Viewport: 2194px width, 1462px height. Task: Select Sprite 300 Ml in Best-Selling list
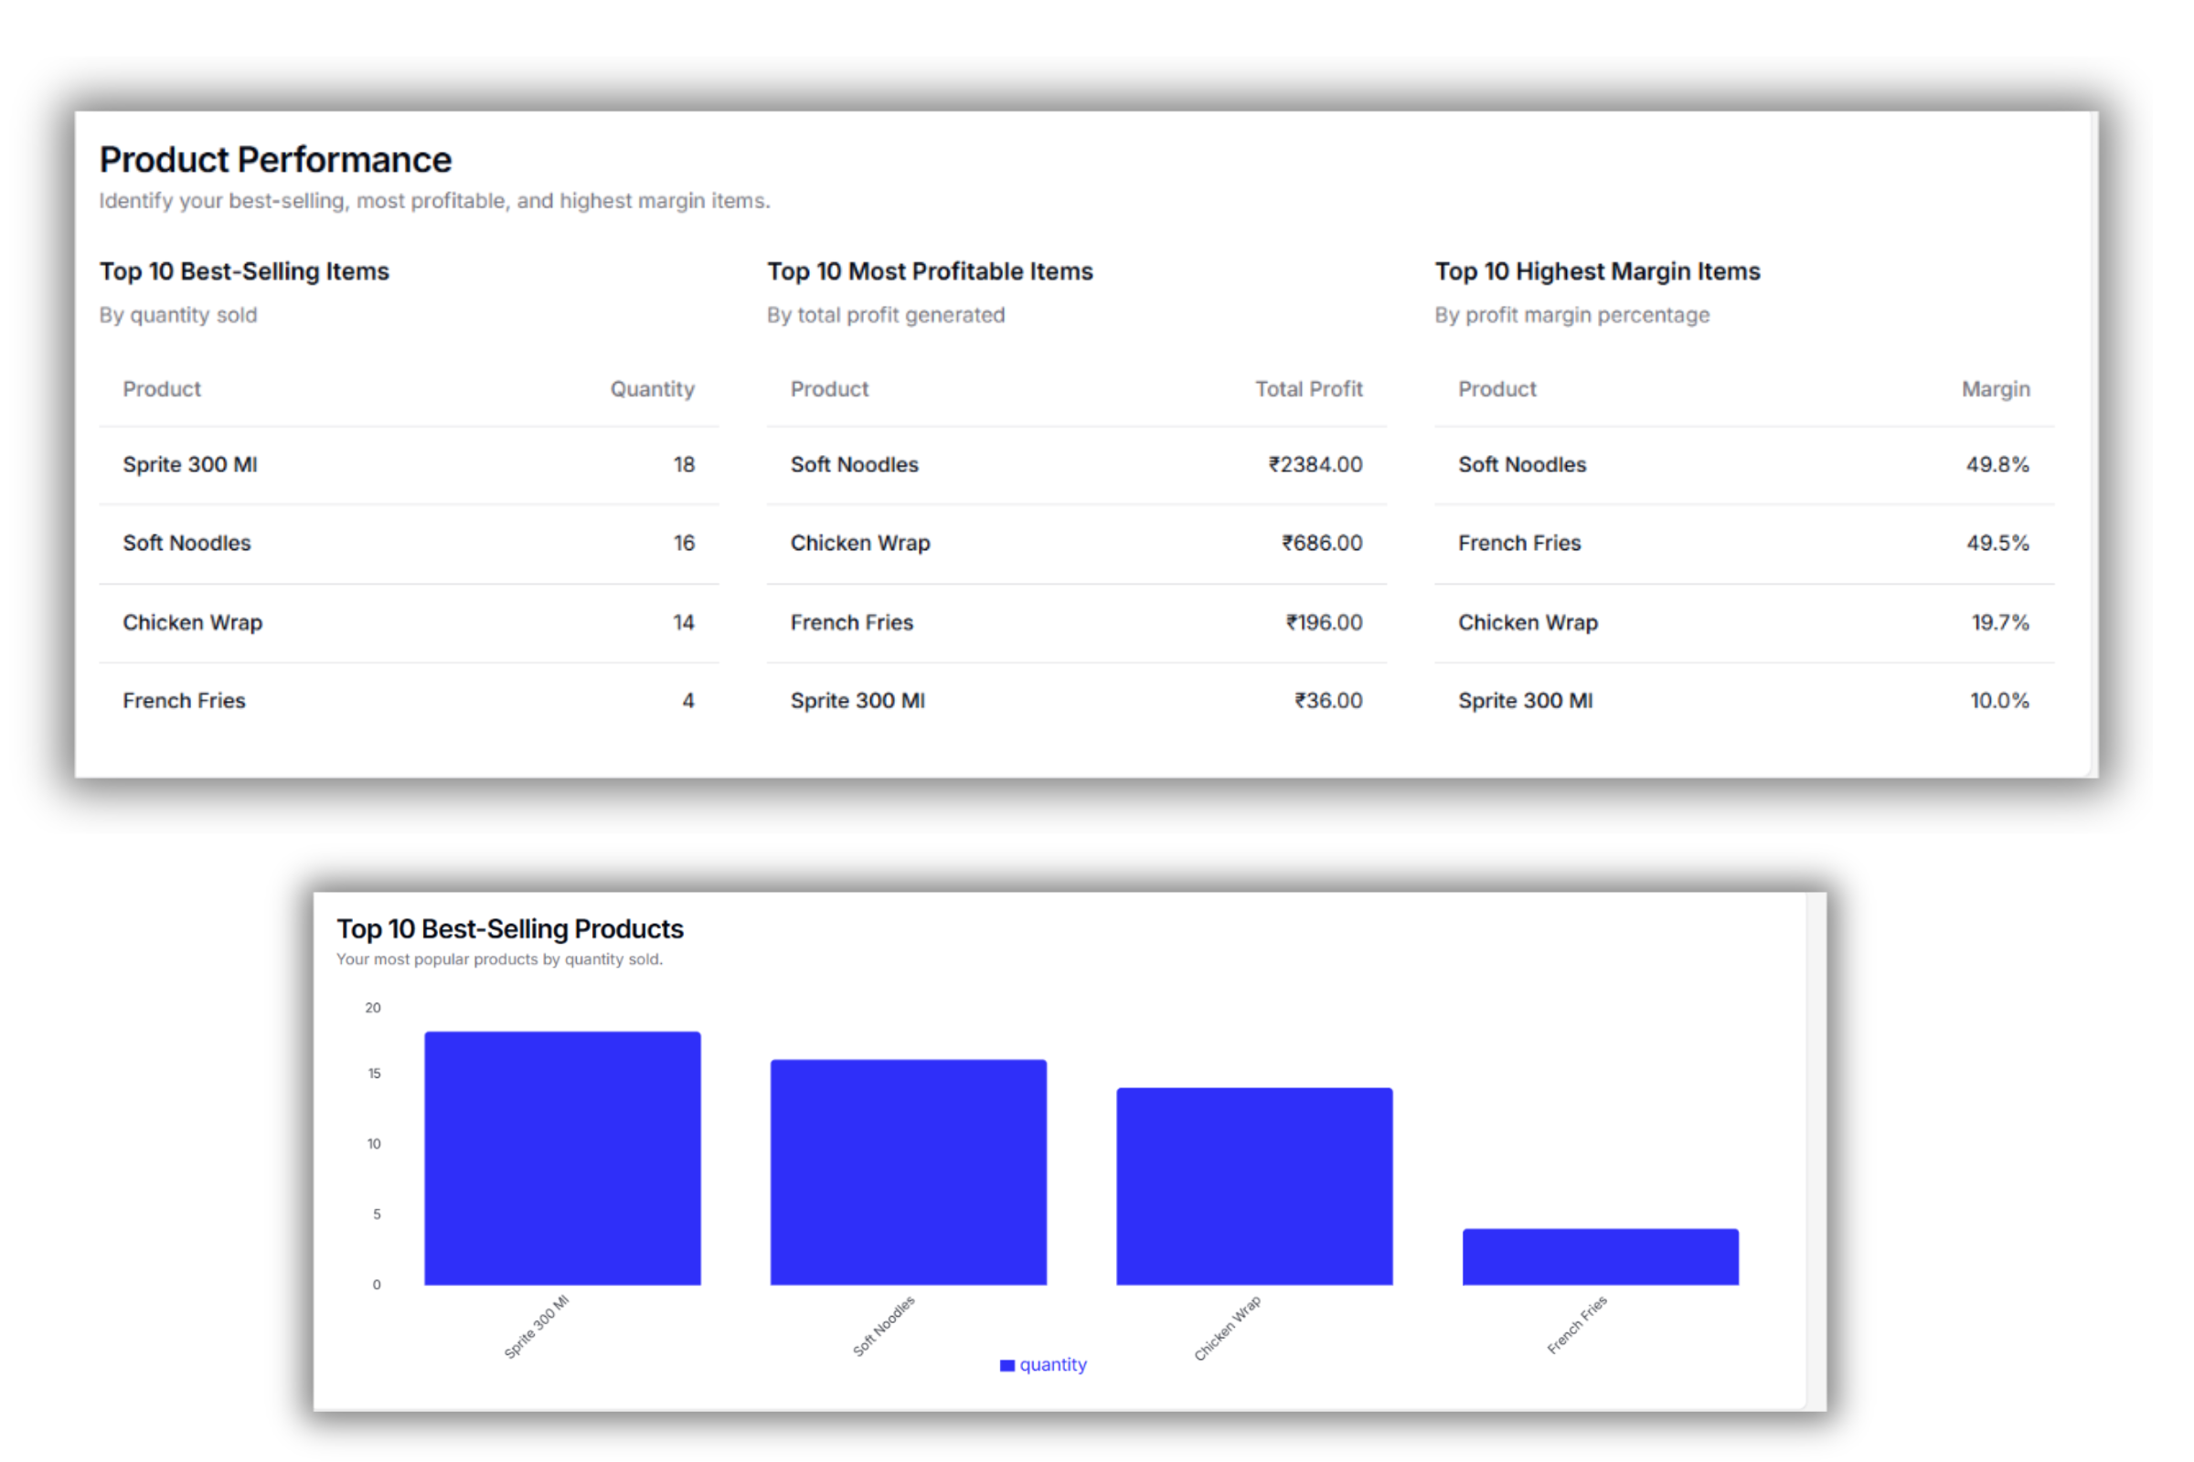(x=189, y=464)
